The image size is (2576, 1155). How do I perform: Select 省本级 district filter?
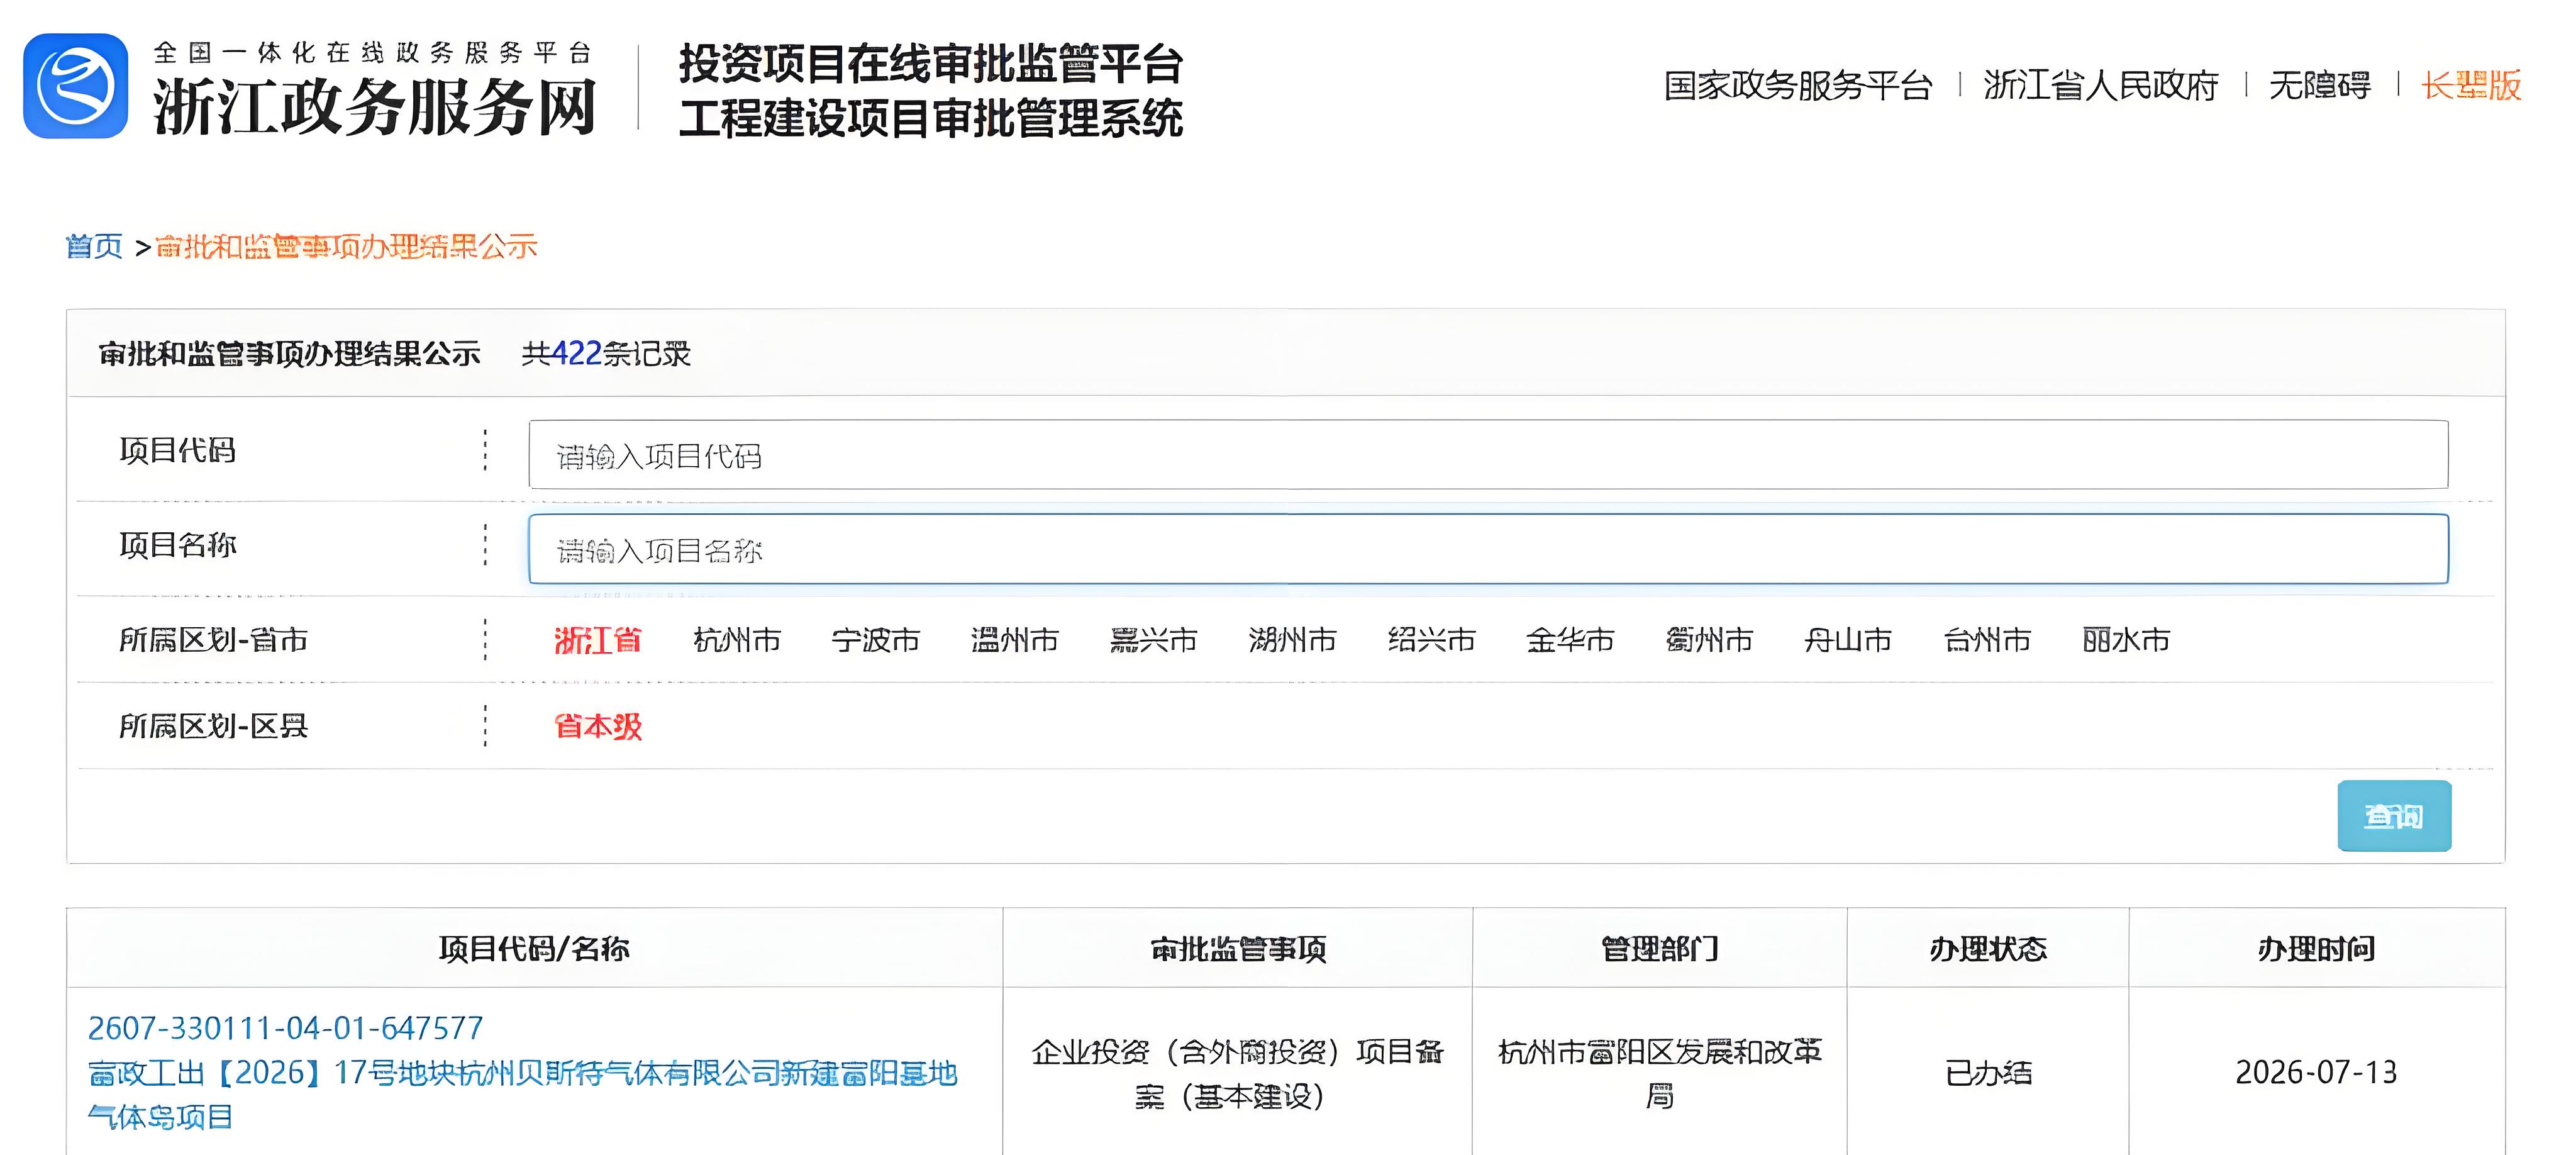(598, 726)
